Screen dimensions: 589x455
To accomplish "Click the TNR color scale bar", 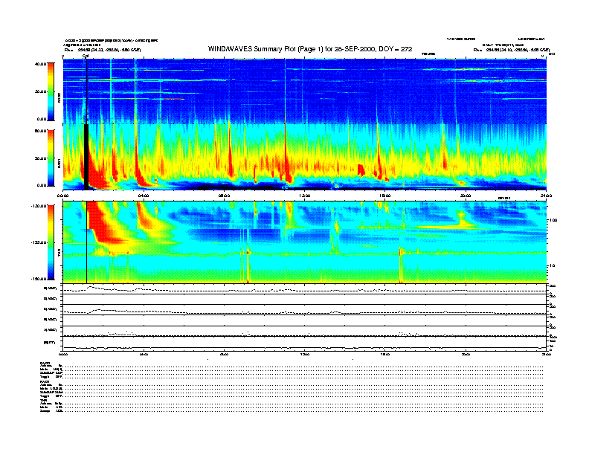I will (x=51, y=242).
